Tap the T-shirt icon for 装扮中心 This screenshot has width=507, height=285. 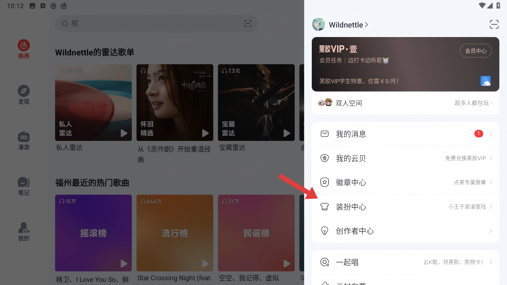pos(324,206)
